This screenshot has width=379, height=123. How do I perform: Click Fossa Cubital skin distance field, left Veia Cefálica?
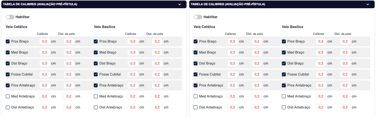click(x=69, y=74)
